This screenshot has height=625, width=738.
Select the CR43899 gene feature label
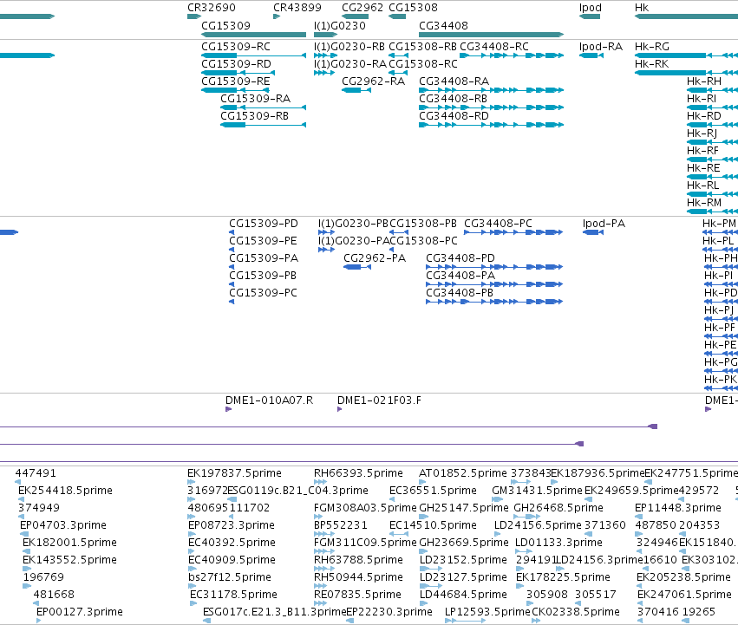297,8
